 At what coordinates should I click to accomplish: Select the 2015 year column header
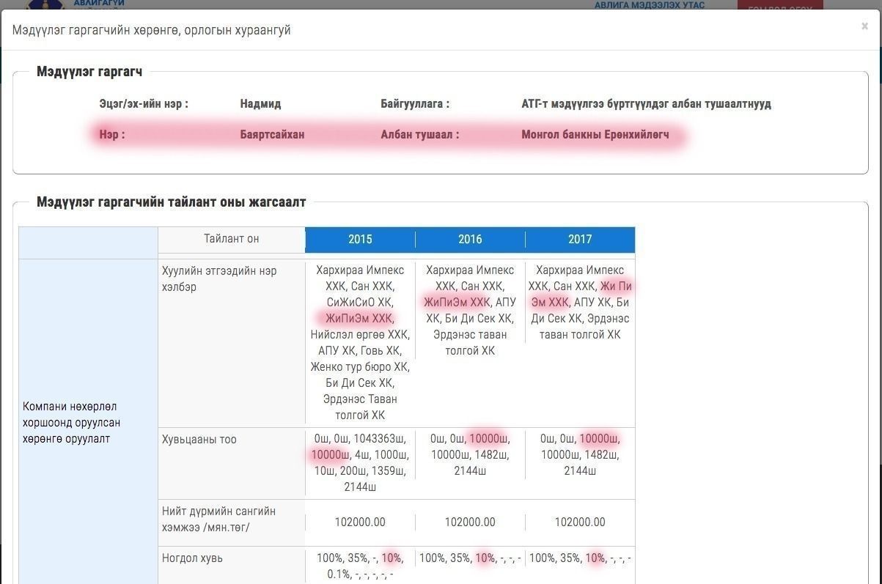pyautogui.click(x=360, y=240)
